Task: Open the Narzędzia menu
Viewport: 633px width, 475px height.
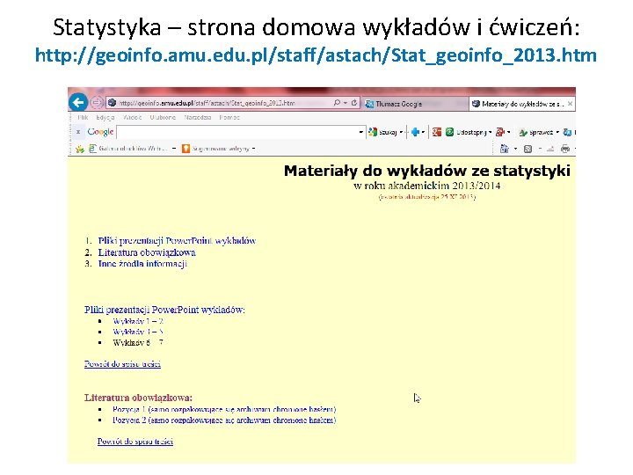Action: coord(198,117)
